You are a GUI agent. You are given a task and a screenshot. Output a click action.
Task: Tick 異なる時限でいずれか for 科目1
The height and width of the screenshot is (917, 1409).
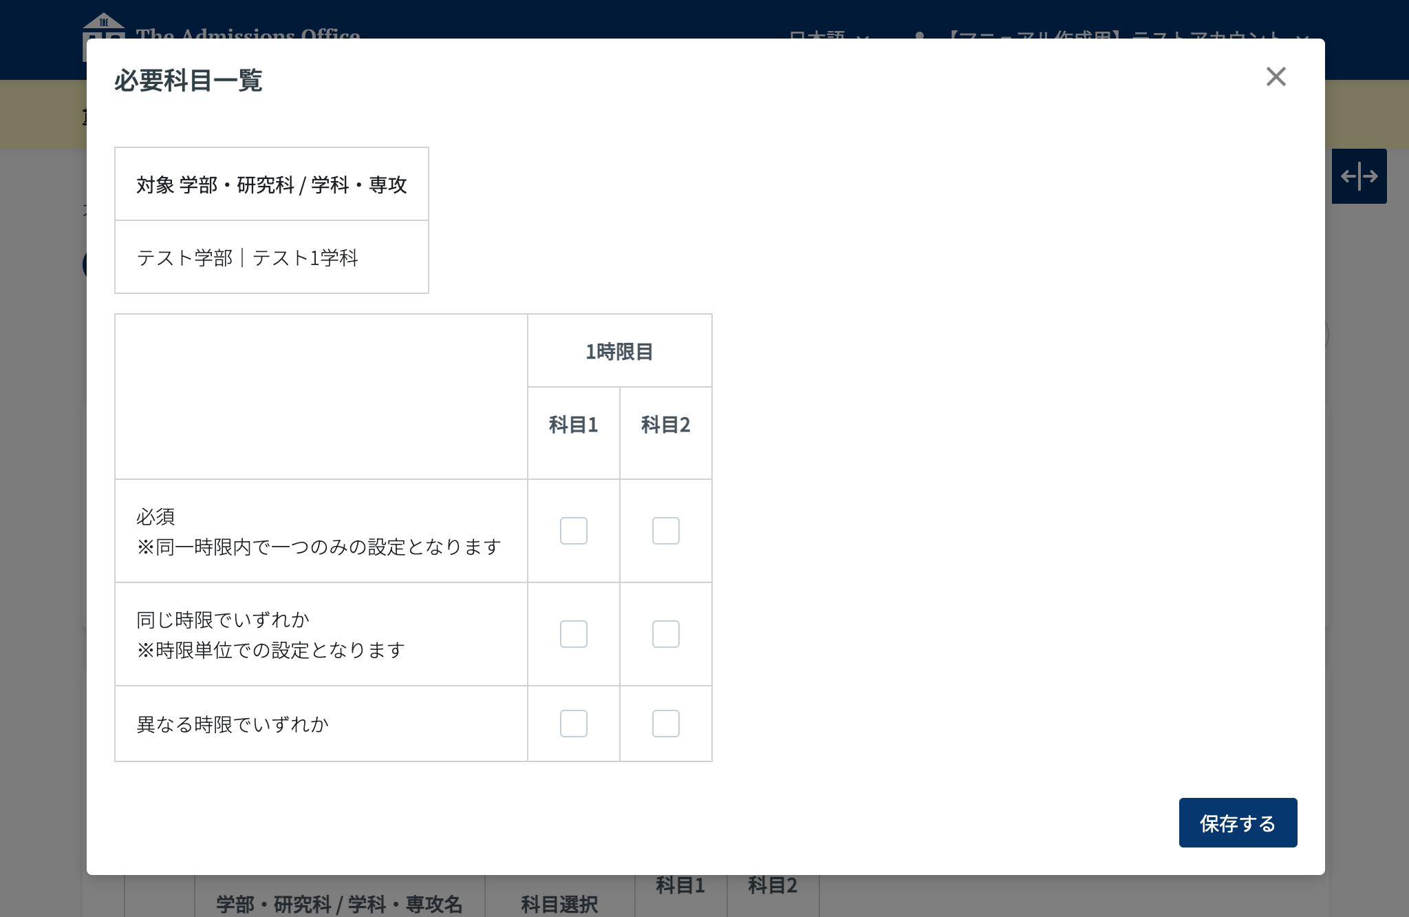[x=573, y=724]
